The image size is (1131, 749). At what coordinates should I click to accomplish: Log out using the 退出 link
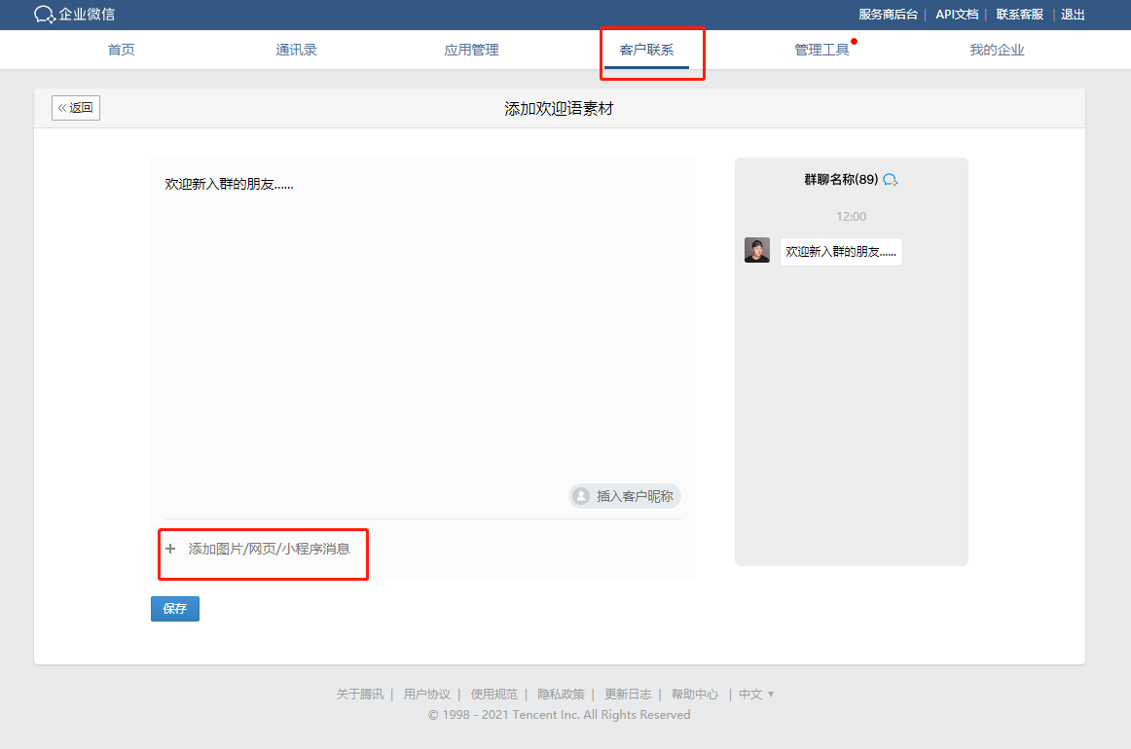click(x=1073, y=15)
